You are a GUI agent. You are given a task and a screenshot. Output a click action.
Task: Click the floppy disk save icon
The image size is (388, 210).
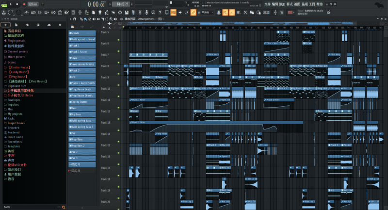(127, 13)
